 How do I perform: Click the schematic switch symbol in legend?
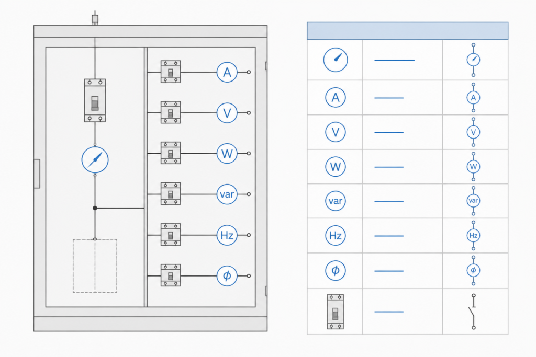473,312
